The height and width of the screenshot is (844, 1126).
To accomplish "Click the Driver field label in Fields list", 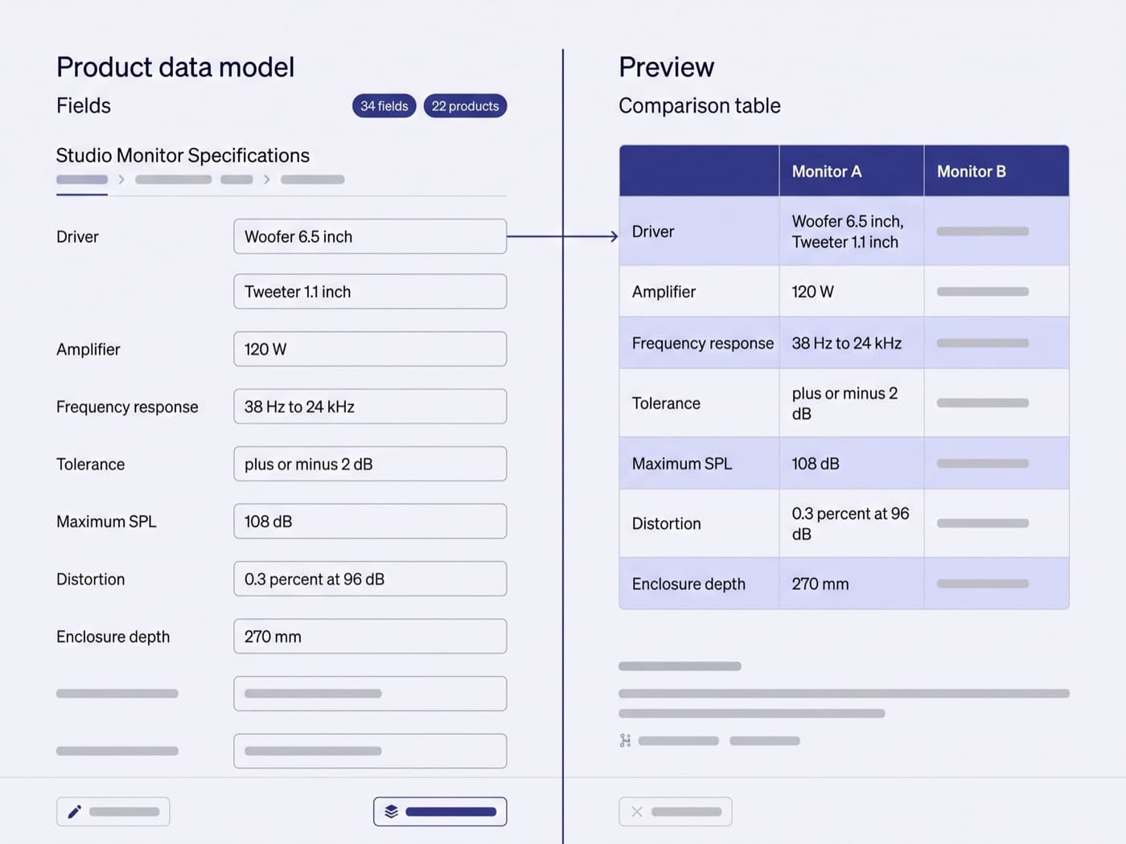I will pyautogui.click(x=77, y=236).
